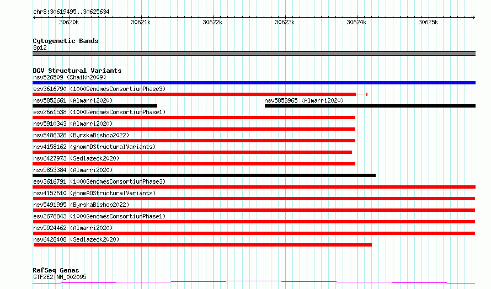Image resolution: width=491 pixels, height=289 pixels.
Task: Open the nsv5491995 (ByrskaBishop2022) label
Action: 81,205
